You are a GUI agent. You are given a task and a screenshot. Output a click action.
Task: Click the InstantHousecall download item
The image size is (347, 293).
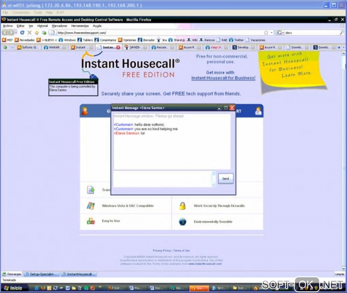click(x=79, y=274)
